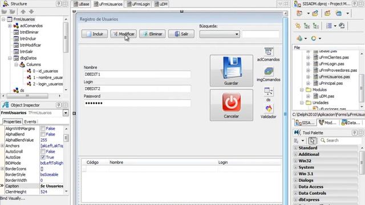Expand the acComandos tree node

pos(10,26)
